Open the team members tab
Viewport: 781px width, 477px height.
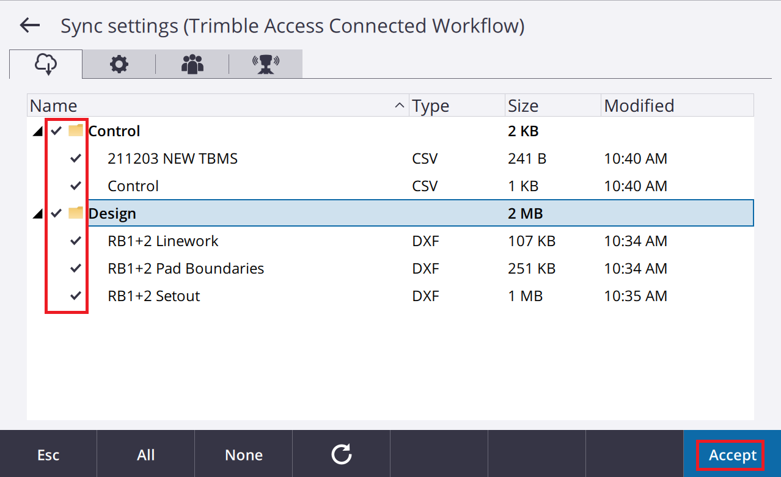[x=192, y=64]
